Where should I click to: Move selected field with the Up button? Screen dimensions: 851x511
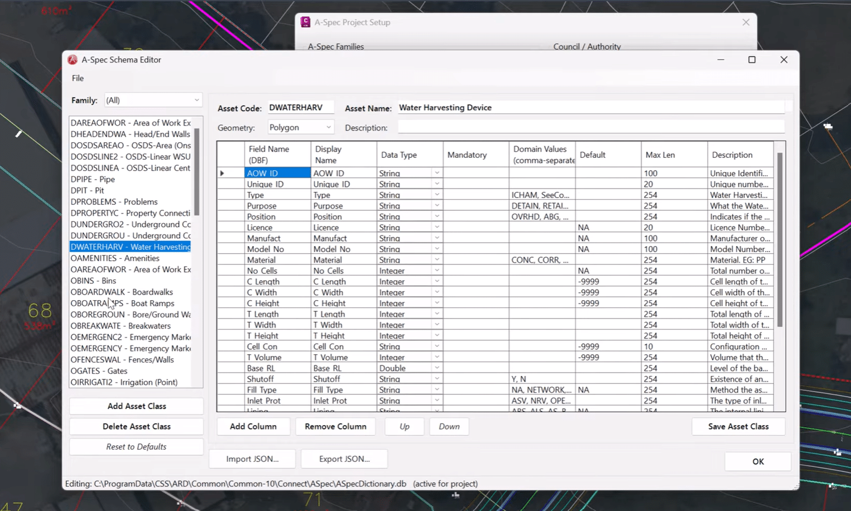[x=405, y=426]
